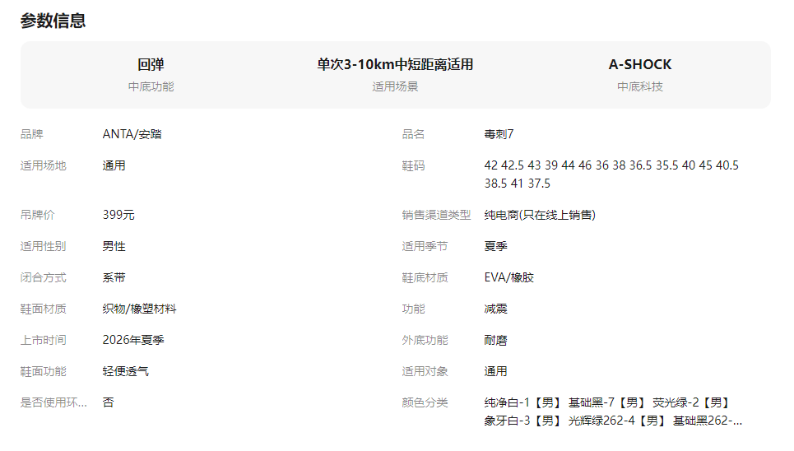This screenshot has width=794, height=451.
Task: Select the 耐磨 outsole function value
Action: [495, 340]
